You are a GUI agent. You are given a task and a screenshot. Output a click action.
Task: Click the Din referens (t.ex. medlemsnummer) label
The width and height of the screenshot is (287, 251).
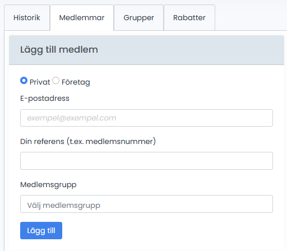(88, 141)
